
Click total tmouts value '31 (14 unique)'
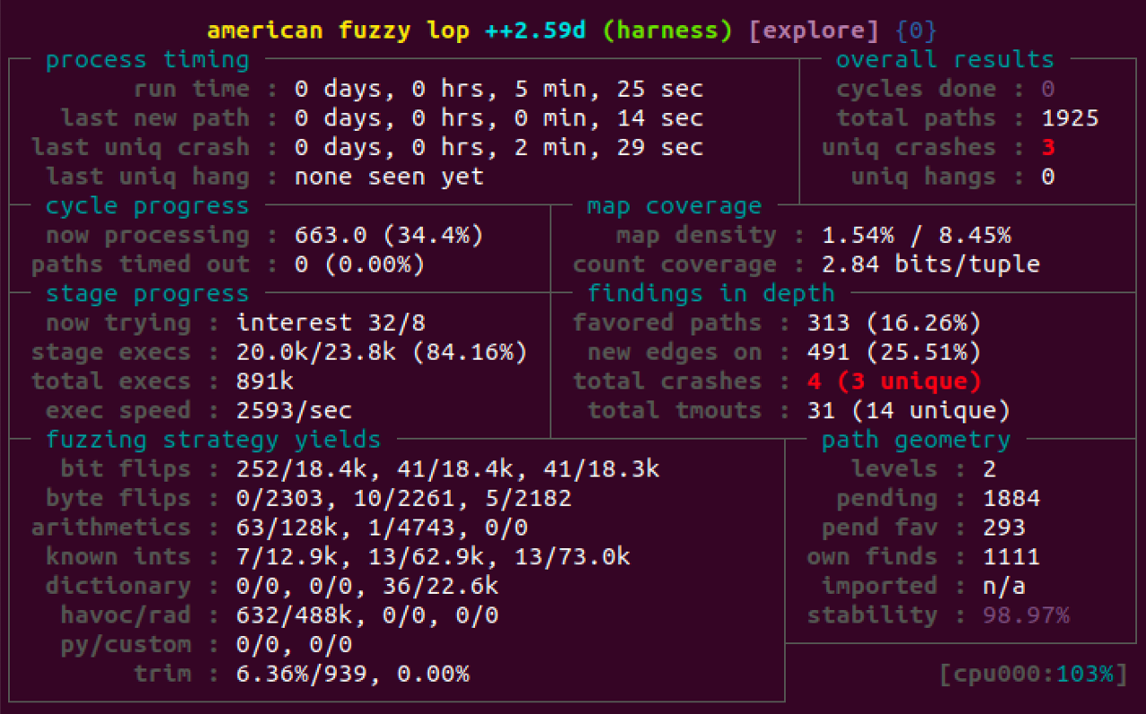pos(908,411)
